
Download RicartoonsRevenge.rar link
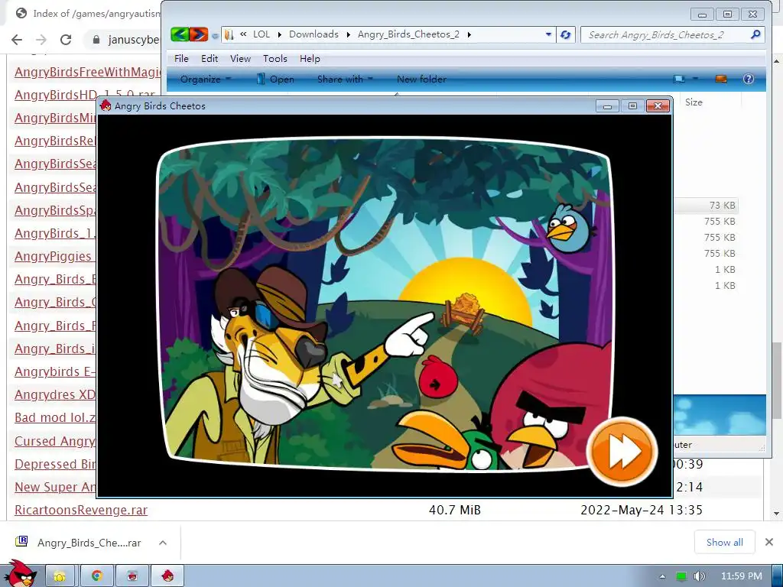tap(81, 510)
